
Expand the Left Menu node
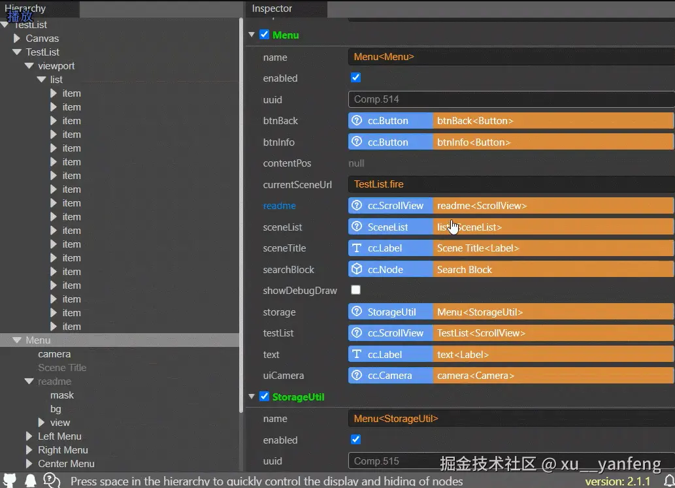click(x=29, y=436)
